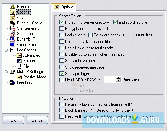
Task: Check Resolve IP to hostname
Action: 62,116
